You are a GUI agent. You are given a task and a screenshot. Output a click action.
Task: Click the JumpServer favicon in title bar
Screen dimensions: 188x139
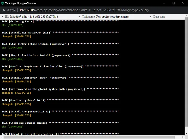pyautogui.click(x=2, y=3)
